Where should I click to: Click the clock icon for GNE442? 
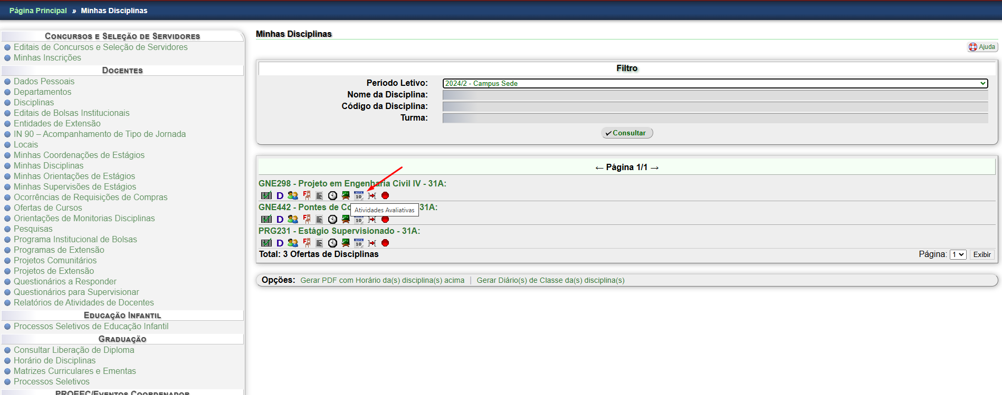[332, 219]
